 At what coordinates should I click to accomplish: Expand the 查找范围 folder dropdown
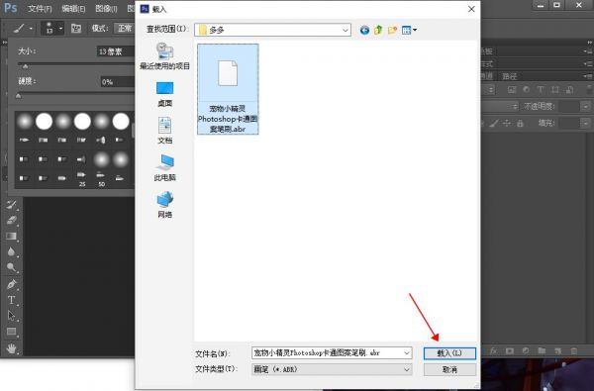(346, 30)
